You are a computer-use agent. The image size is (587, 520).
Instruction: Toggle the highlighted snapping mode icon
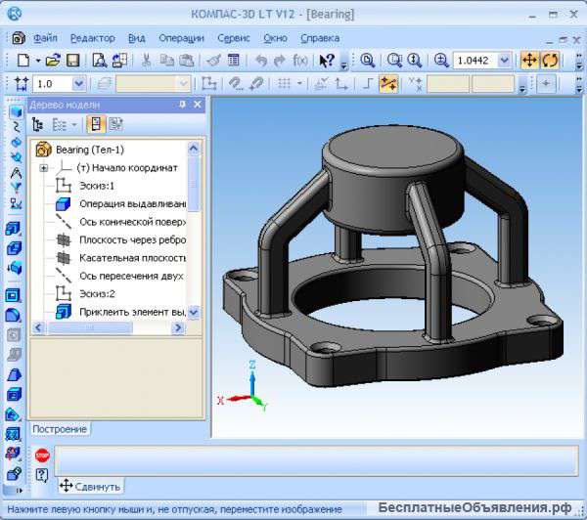[x=388, y=83]
